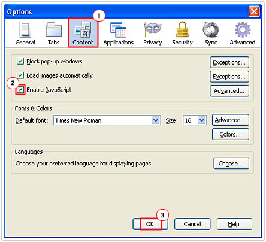
Task: Open Advanced JavaScript settings
Action: [229, 91]
